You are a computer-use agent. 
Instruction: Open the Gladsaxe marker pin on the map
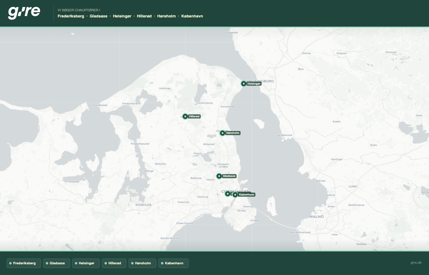coord(219,176)
